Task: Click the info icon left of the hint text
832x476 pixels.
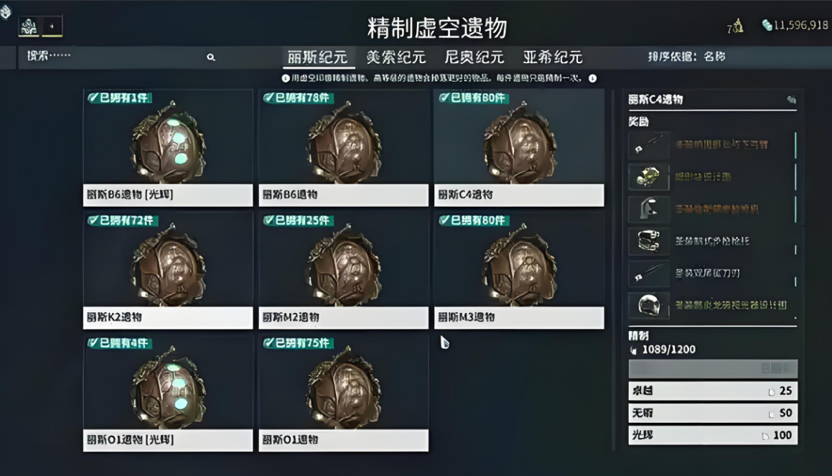Action: pos(286,78)
